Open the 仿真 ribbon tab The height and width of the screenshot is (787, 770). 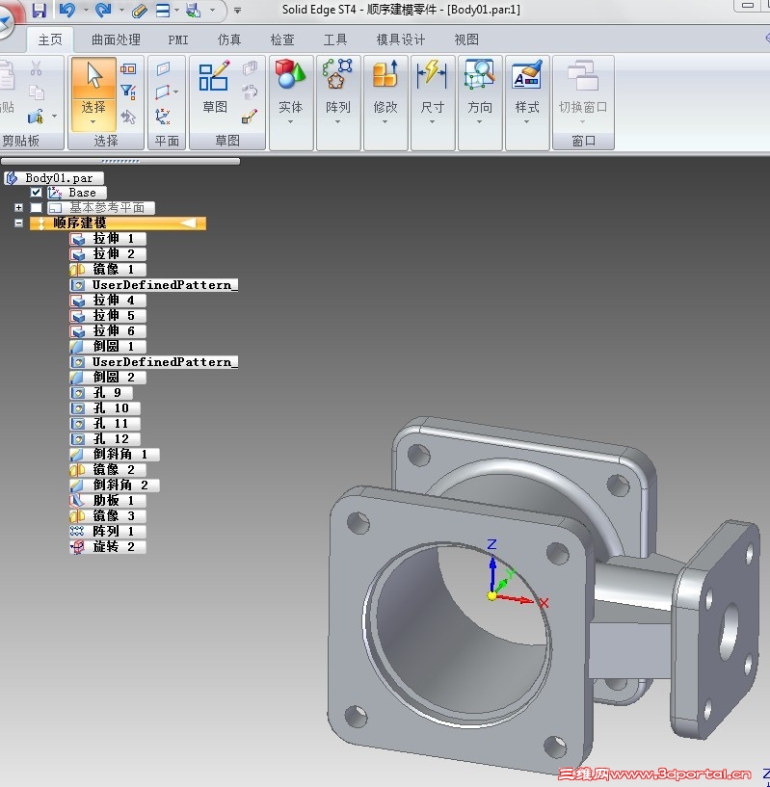click(229, 39)
